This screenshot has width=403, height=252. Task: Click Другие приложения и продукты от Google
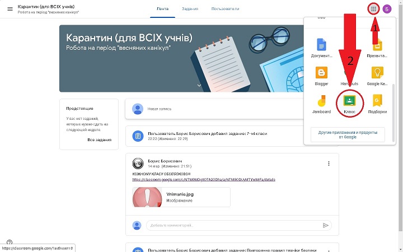pos(348,135)
